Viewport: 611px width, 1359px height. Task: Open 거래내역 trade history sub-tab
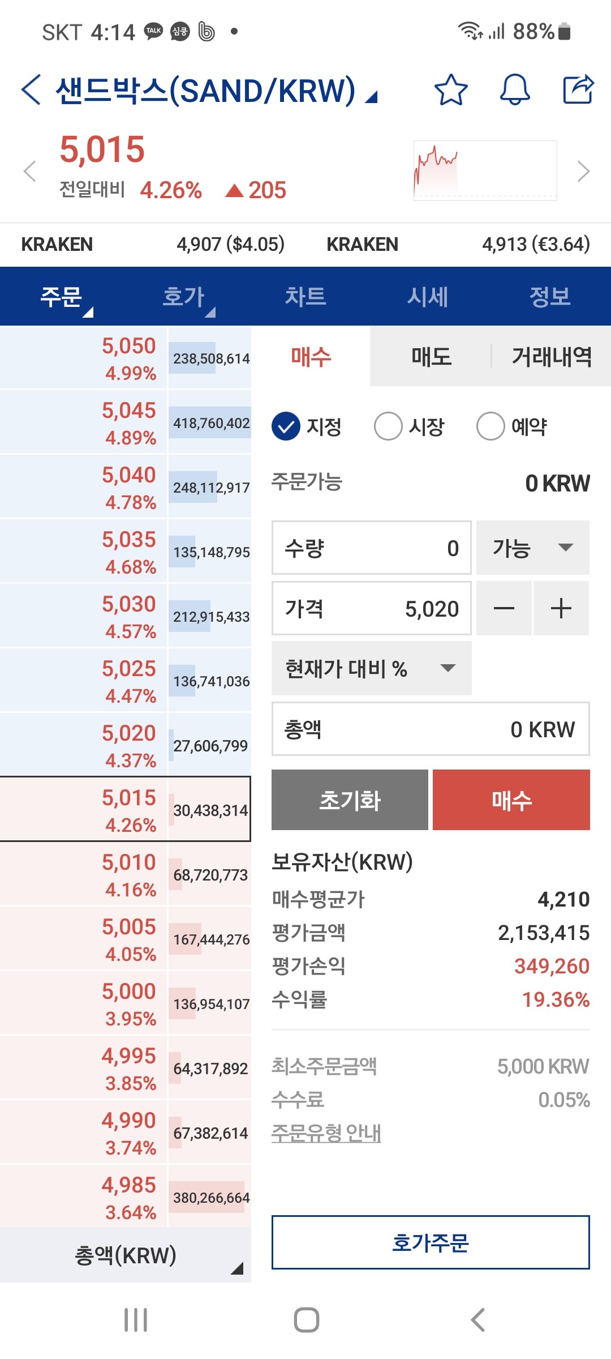coord(552,357)
